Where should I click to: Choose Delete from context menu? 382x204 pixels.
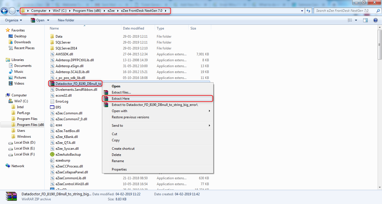pyautogui.click(x=117, y=155)
